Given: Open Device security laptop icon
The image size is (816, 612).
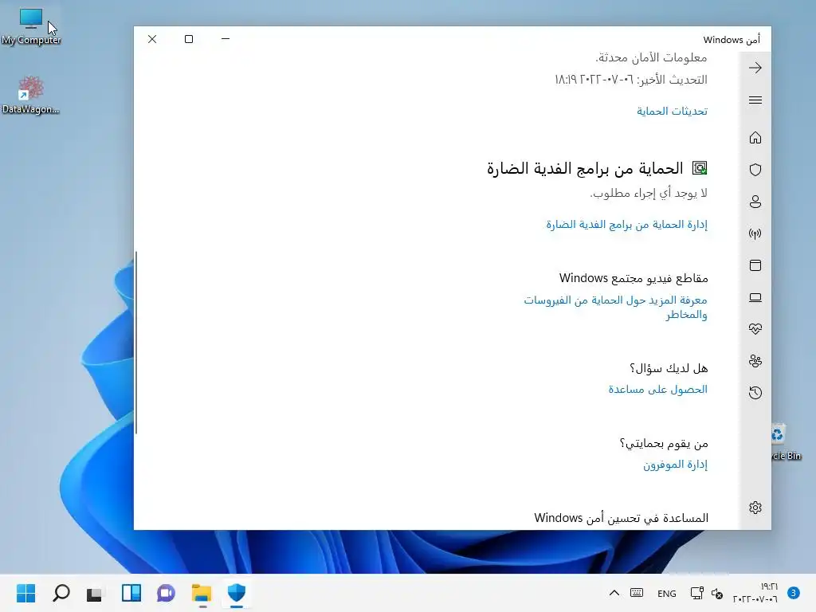Looking at the screenshot, I should click(755, 297).
